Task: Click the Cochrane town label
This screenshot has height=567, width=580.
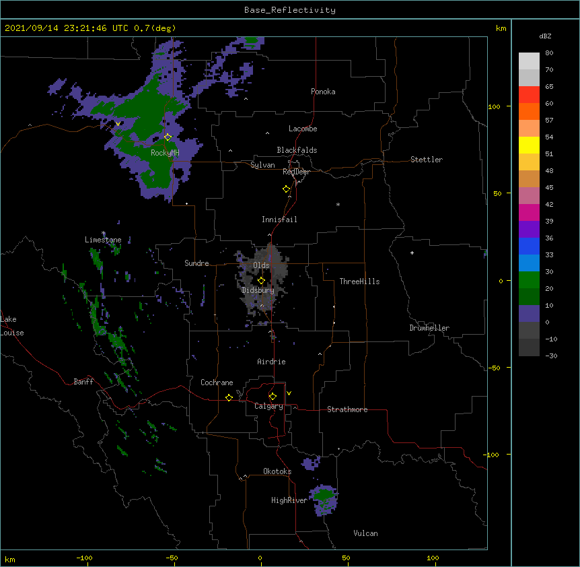Action: (217, 382)
